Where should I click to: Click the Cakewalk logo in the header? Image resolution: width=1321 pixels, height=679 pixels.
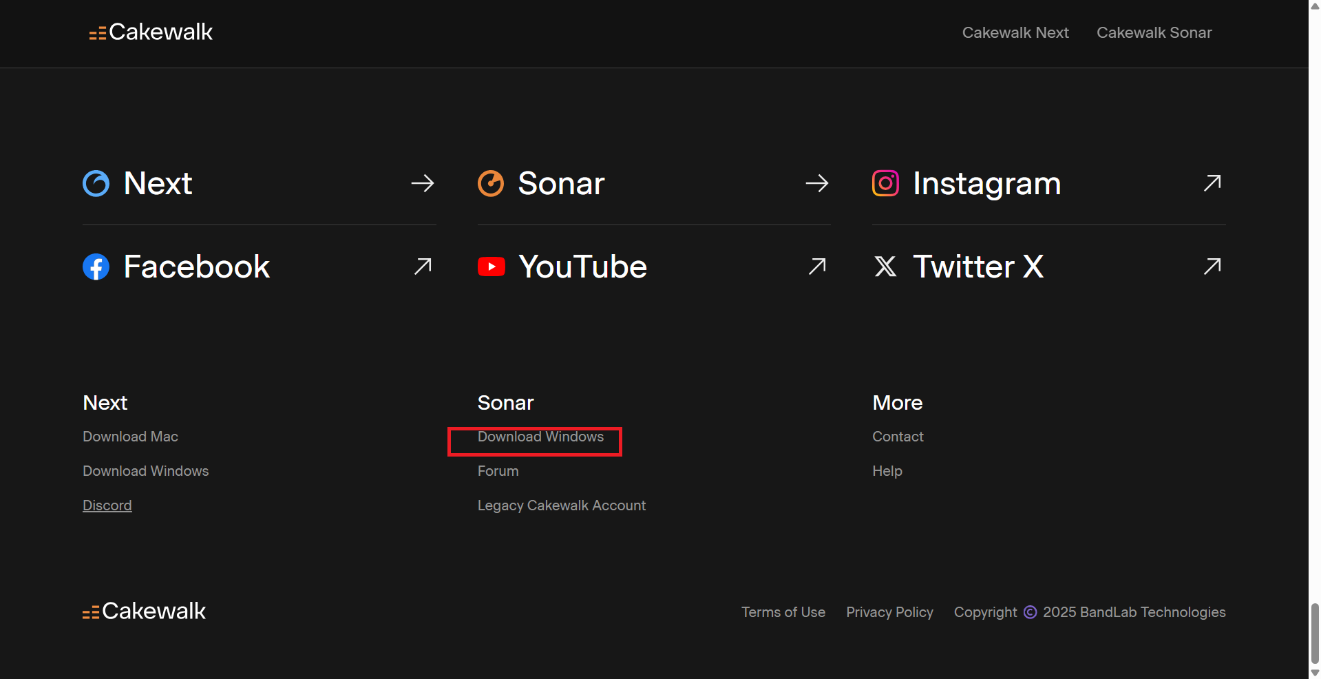[151, 32]
